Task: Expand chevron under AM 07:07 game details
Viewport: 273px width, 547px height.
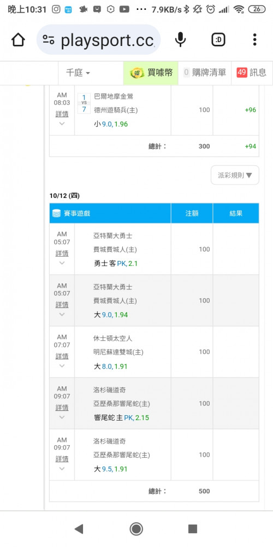Action: click(x=62, y=366)
